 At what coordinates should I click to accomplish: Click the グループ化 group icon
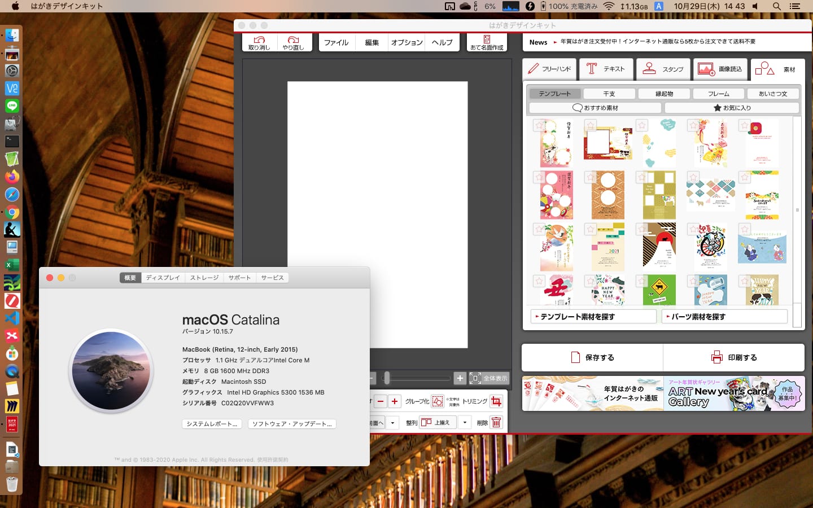(x=438, y=401)
